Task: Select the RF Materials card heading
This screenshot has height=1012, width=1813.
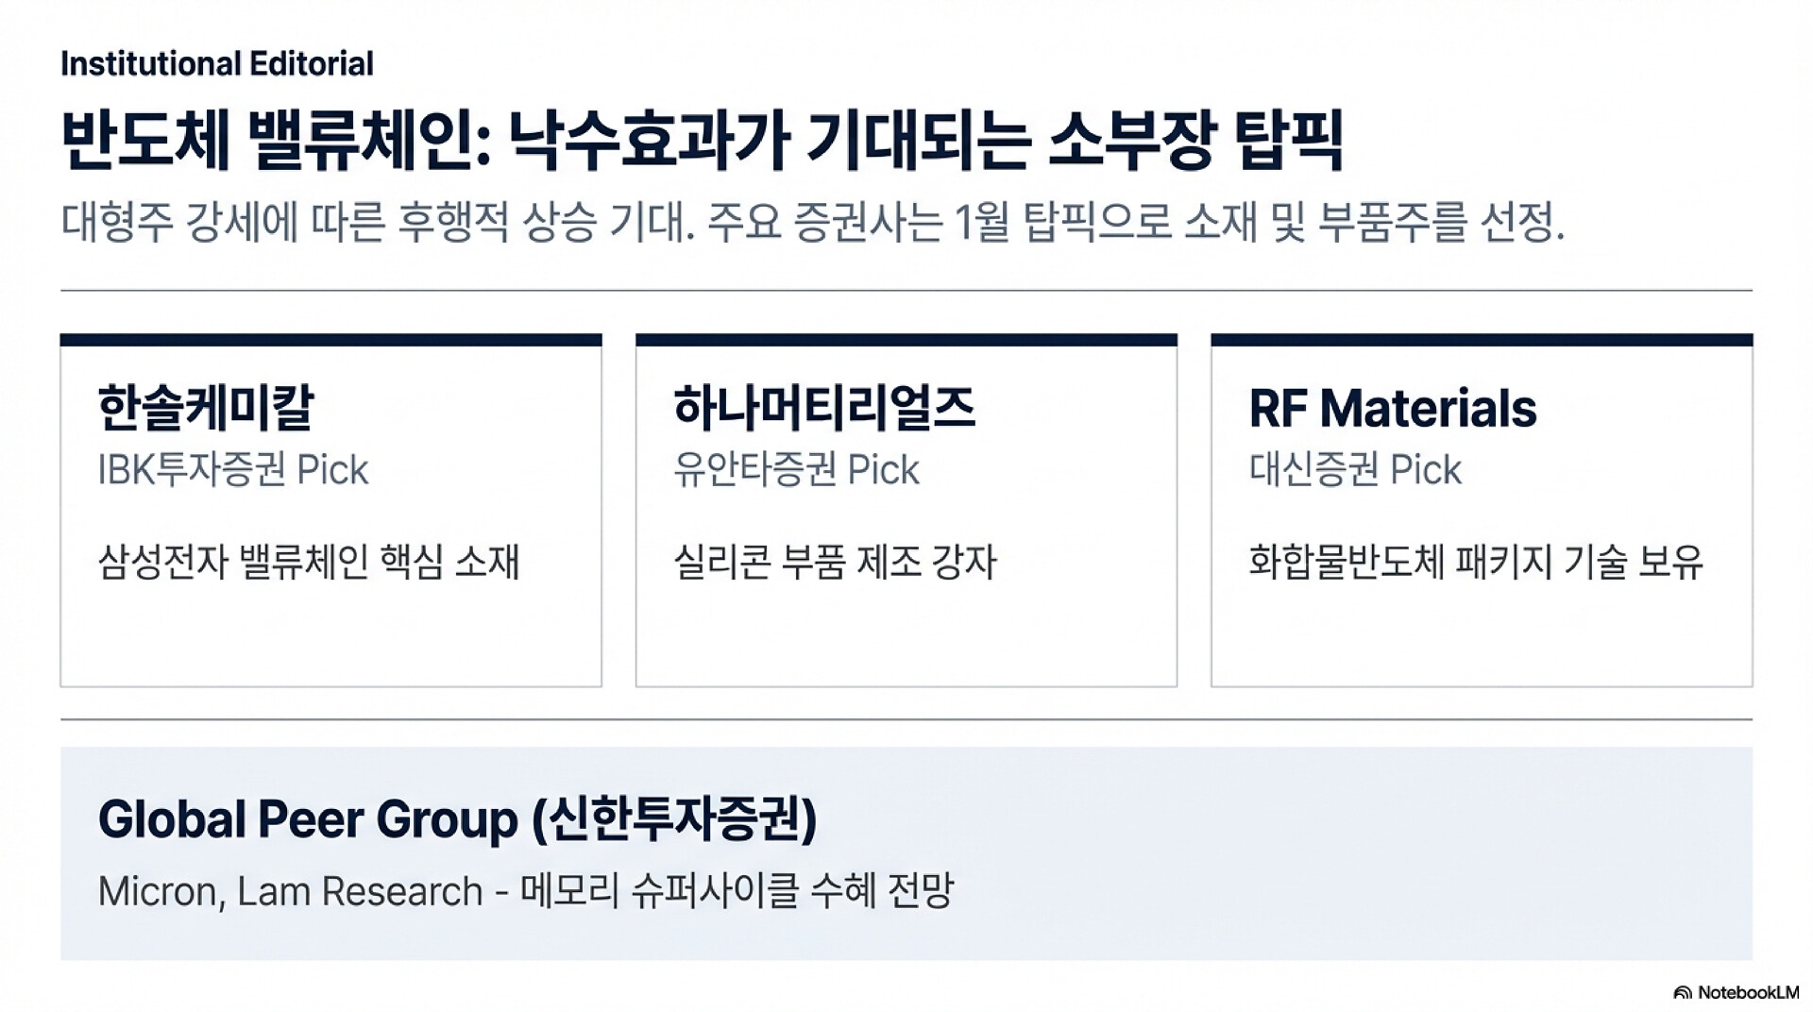Action: click(x=1393, y=408)
